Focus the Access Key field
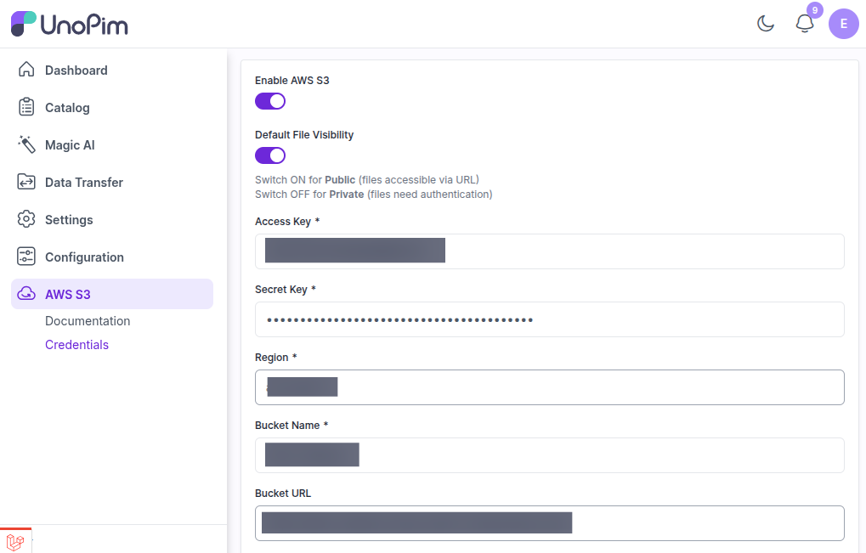Screen dimensions: 866x553 (550, 251)
